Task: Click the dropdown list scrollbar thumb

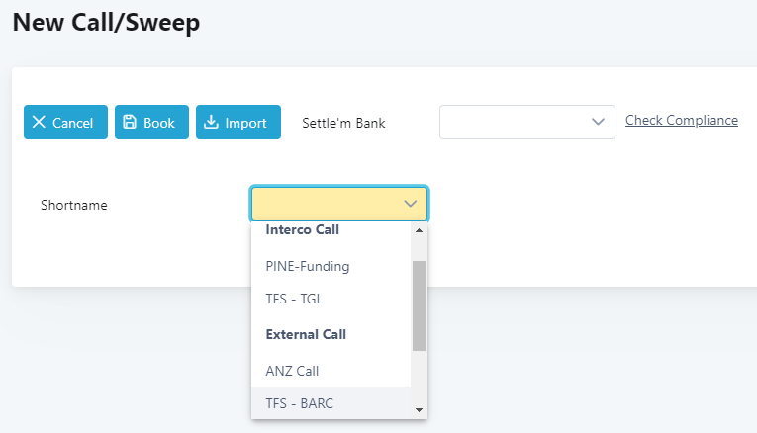Action: click(419, 305)
